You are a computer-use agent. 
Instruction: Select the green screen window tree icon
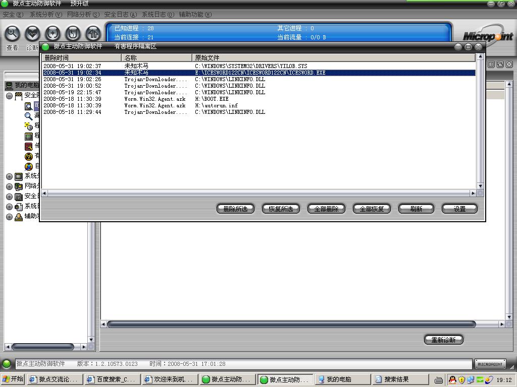(29, 136)
